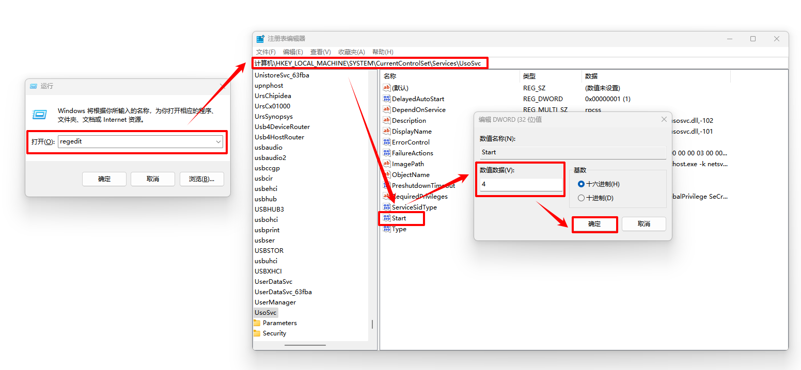
Task: Select 十六进制 hexadecimal radio option
Action: click(x=582, y=184)
